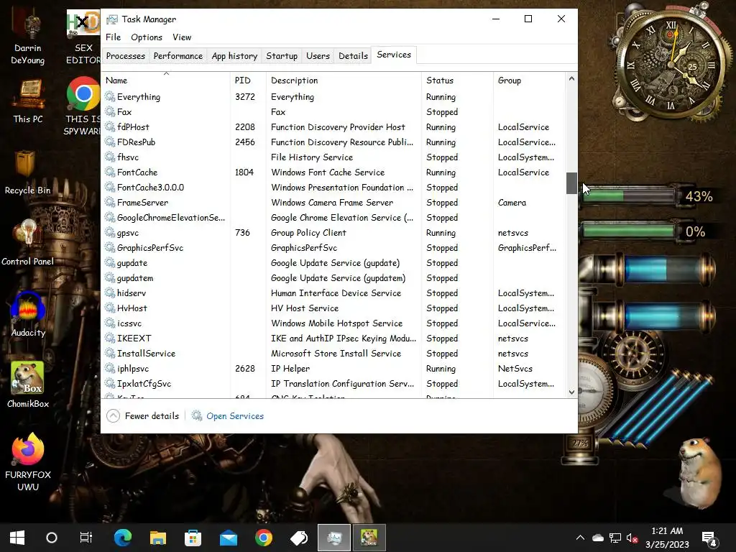Open SEX EDITOR HxD desktop shortcut

click(x=83, y=37)
